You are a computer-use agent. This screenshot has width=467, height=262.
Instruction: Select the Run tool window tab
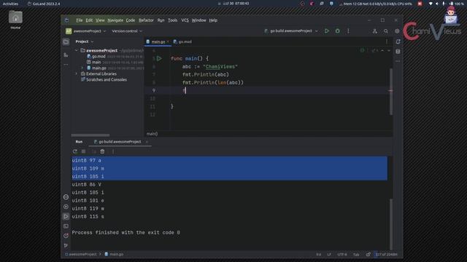click(79, 142)
